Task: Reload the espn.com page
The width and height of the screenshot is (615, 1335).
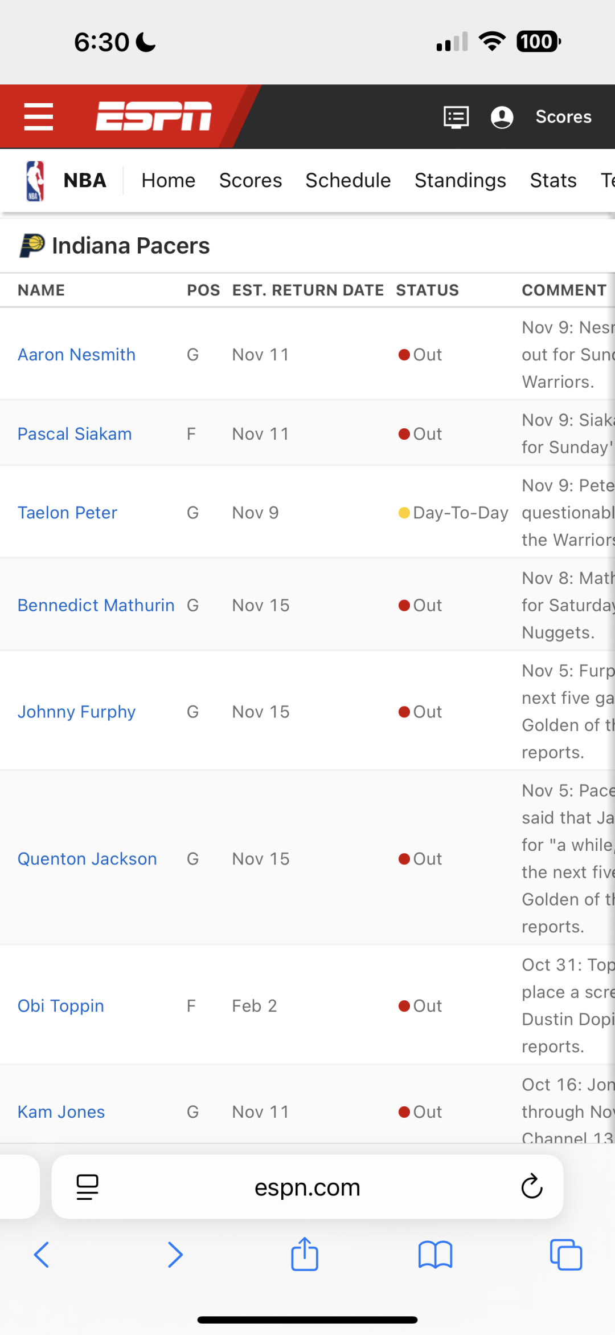Action: point(532,1187)
